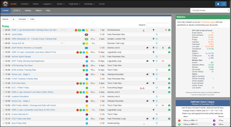Click the green diamond icon on the Zwift Fitness Womens row
The height and width of the screenshot is (127, 231).
(x=163, y=48)
